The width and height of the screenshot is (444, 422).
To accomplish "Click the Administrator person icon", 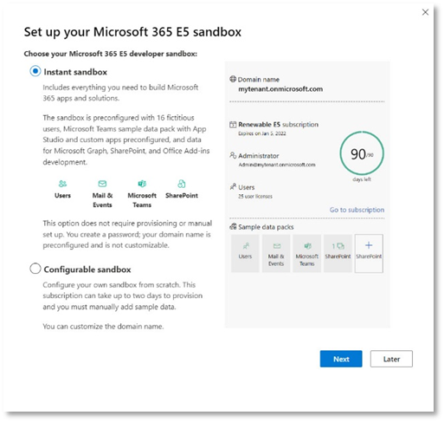I will coord(233,155).
